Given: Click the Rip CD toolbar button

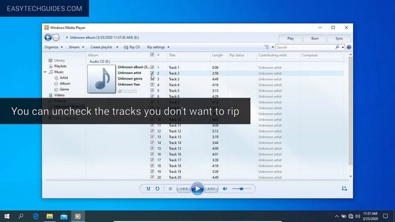Looking at the screenshot, I should tap(132, 47).
